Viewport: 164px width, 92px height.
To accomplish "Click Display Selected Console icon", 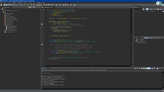I will pyautogui.click(x=154, y=68).
